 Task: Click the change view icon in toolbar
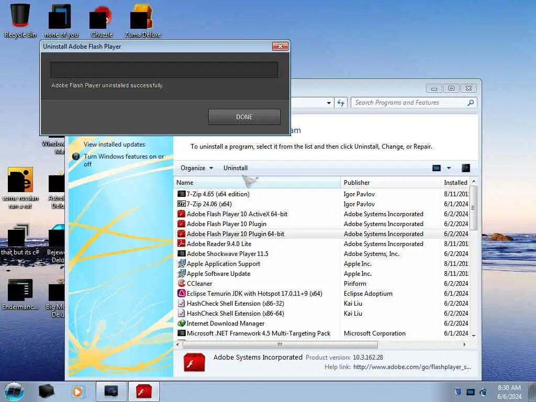pyautogui.click(x=437, y=168)
